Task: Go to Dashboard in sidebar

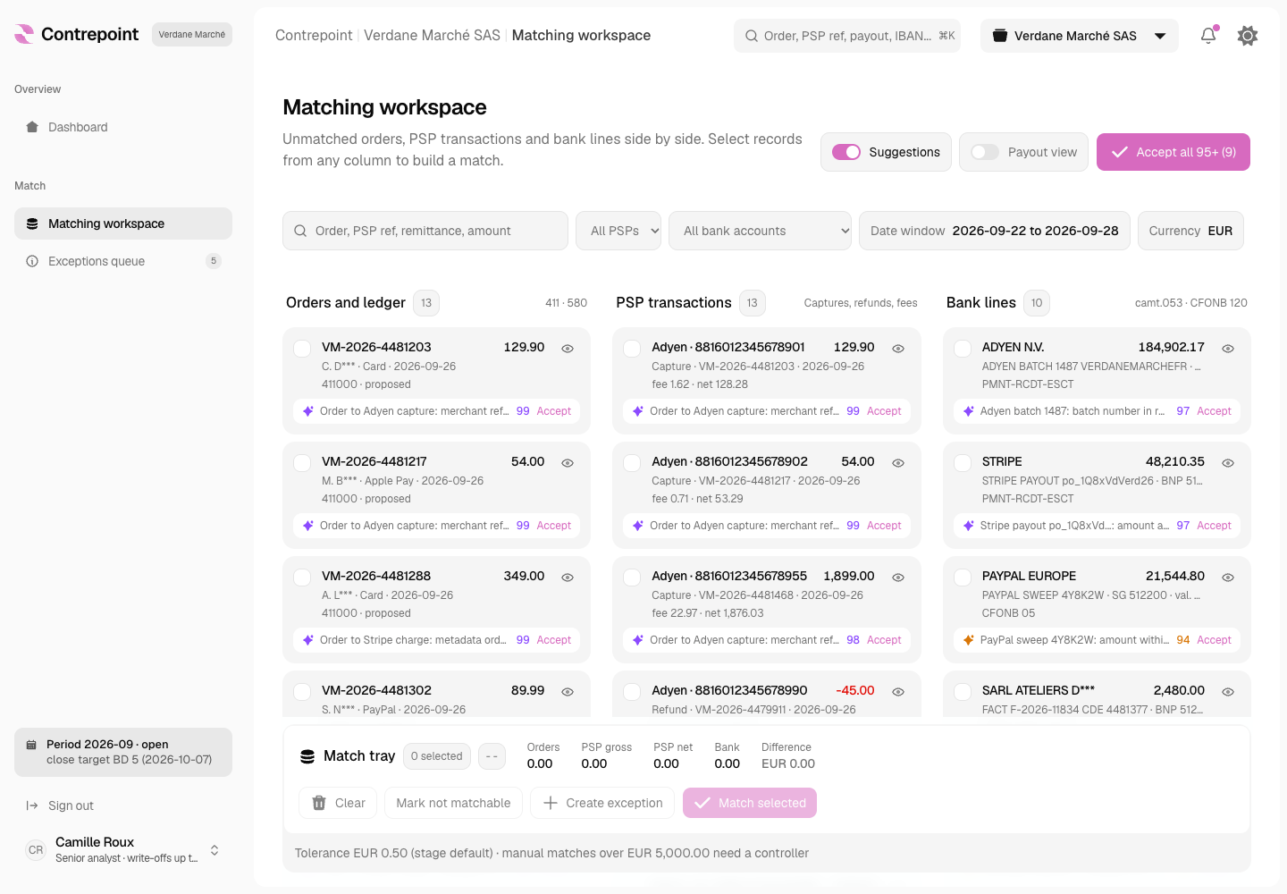Action: (123, 127)
